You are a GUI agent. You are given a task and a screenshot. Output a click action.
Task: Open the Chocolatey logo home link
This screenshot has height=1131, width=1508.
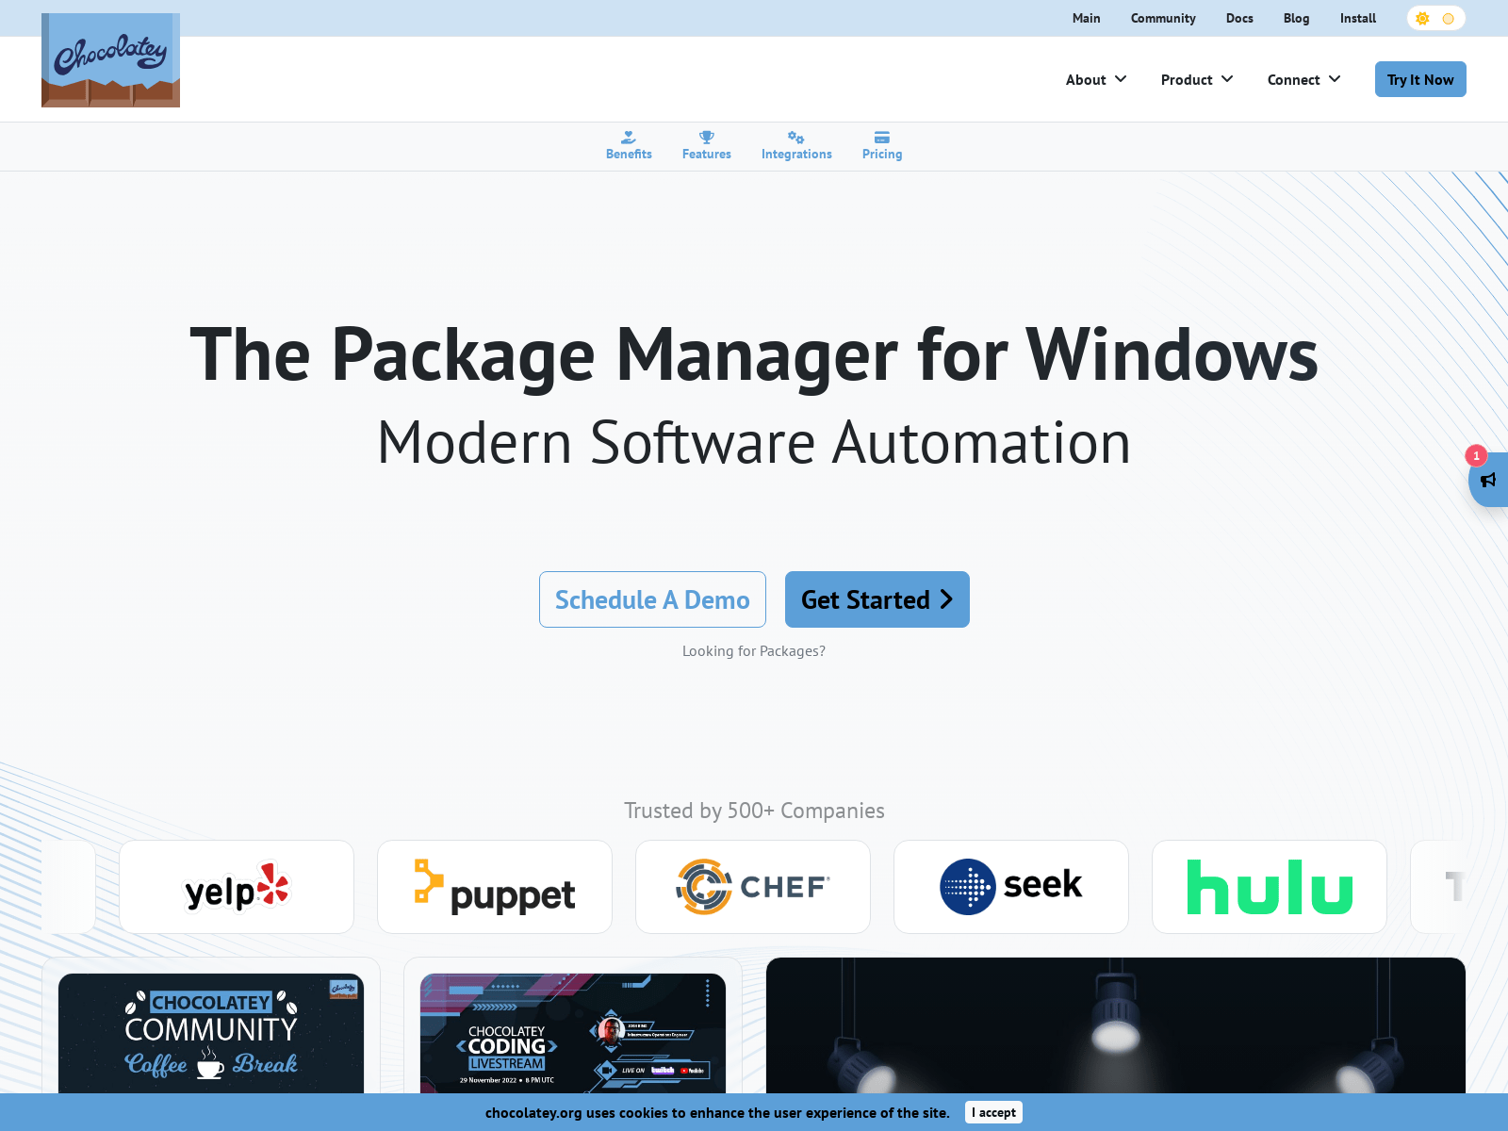(110, 60)
